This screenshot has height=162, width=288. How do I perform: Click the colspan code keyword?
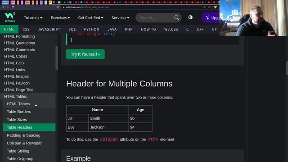click(x=109, y=139)
